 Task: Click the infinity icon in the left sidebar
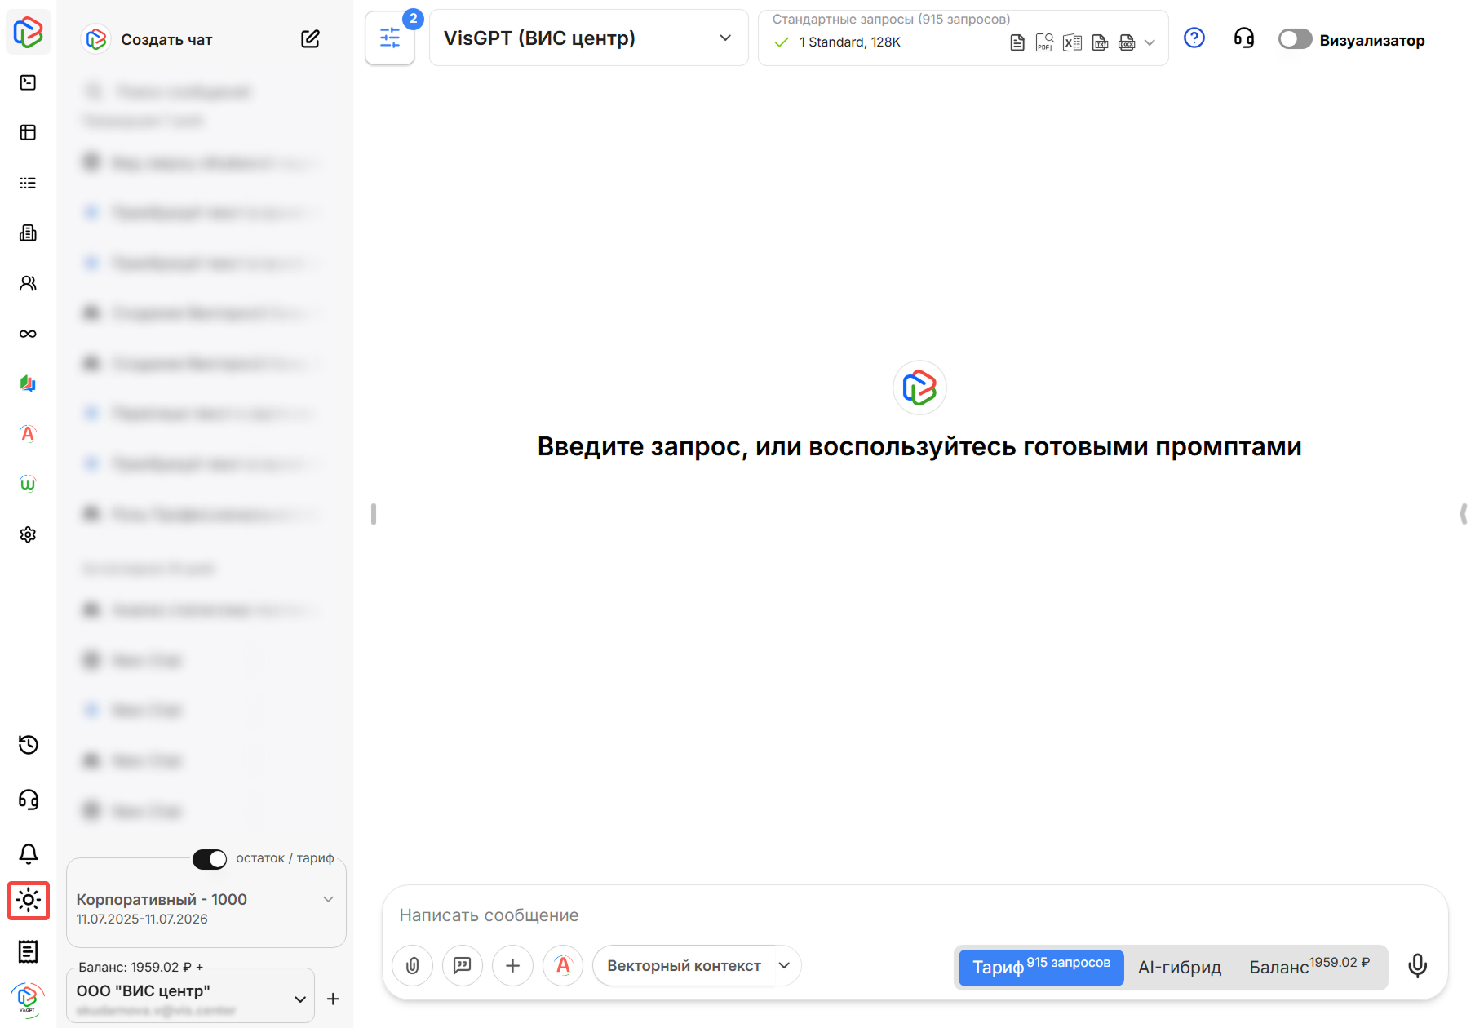click(28, 333)
